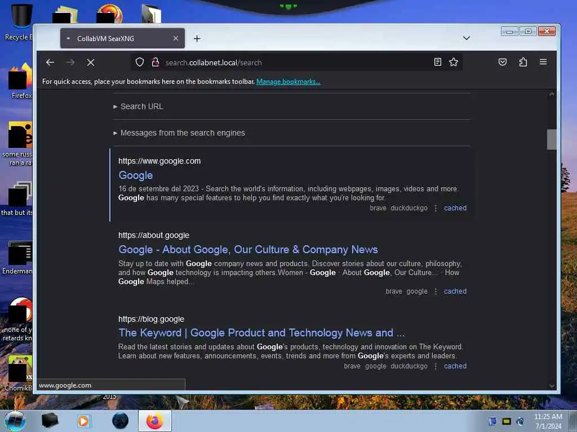Close the CollabVM SearXNG tab
Viewport: 577px width, 432px height.
coord(176,38)
